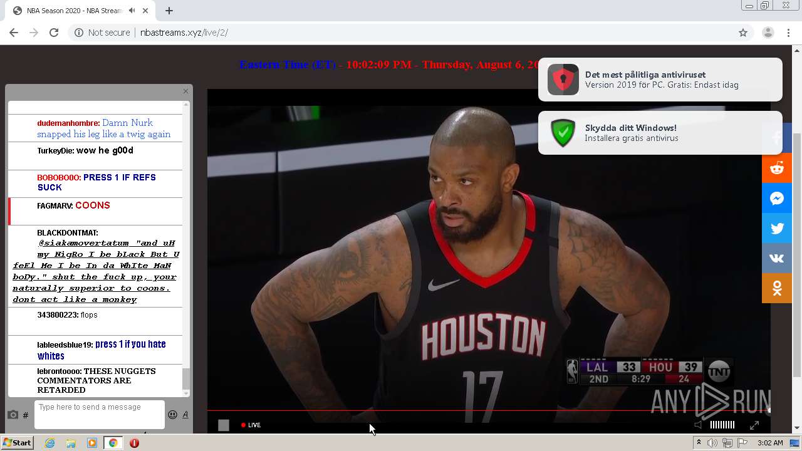Launch Internet Explorer from taskbar
The image size is (802, 451).
pos(50,443)
